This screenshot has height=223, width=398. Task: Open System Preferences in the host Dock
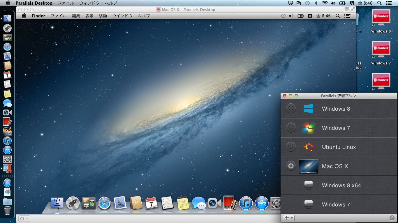[x=7, y=159]
